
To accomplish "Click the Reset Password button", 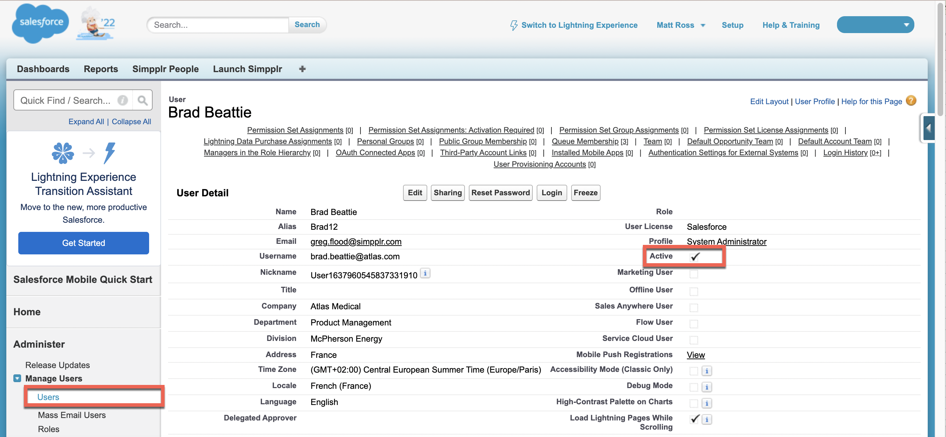I will click(x=500, y=192).
